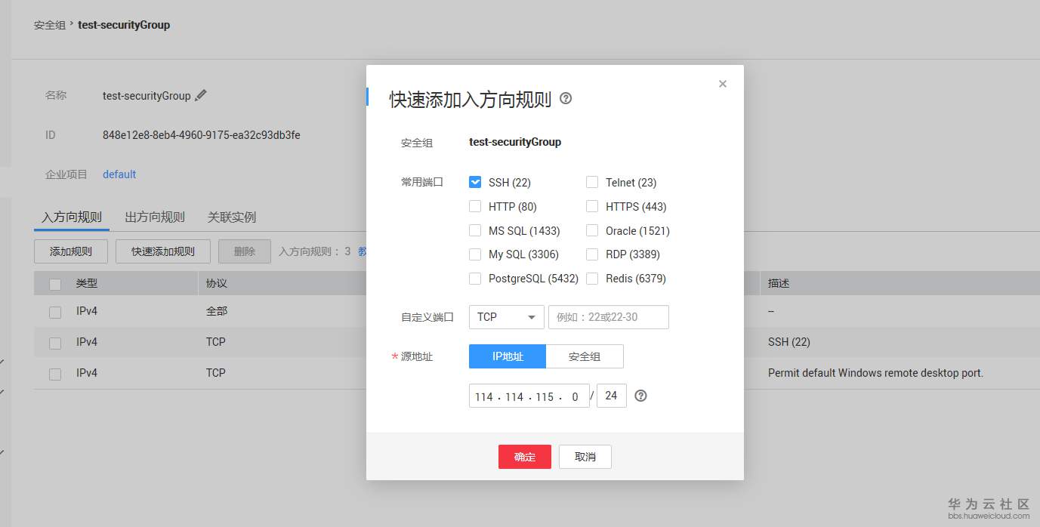Open help icon beside dialog title
Viewport: 1040px width, 527px height.
pos(566,99)
